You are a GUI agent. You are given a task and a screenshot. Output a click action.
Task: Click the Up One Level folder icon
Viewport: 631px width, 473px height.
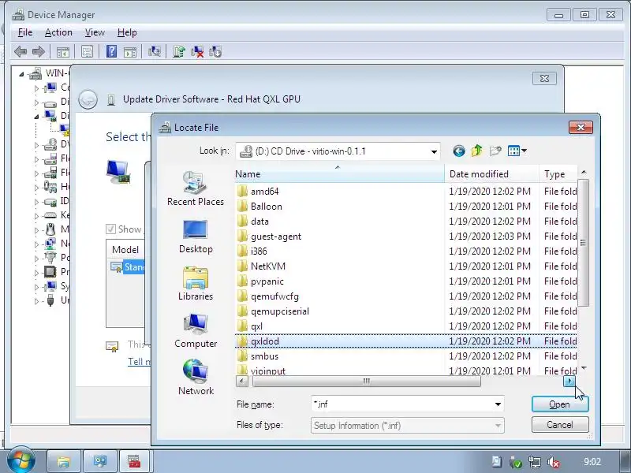pos(477,151)
